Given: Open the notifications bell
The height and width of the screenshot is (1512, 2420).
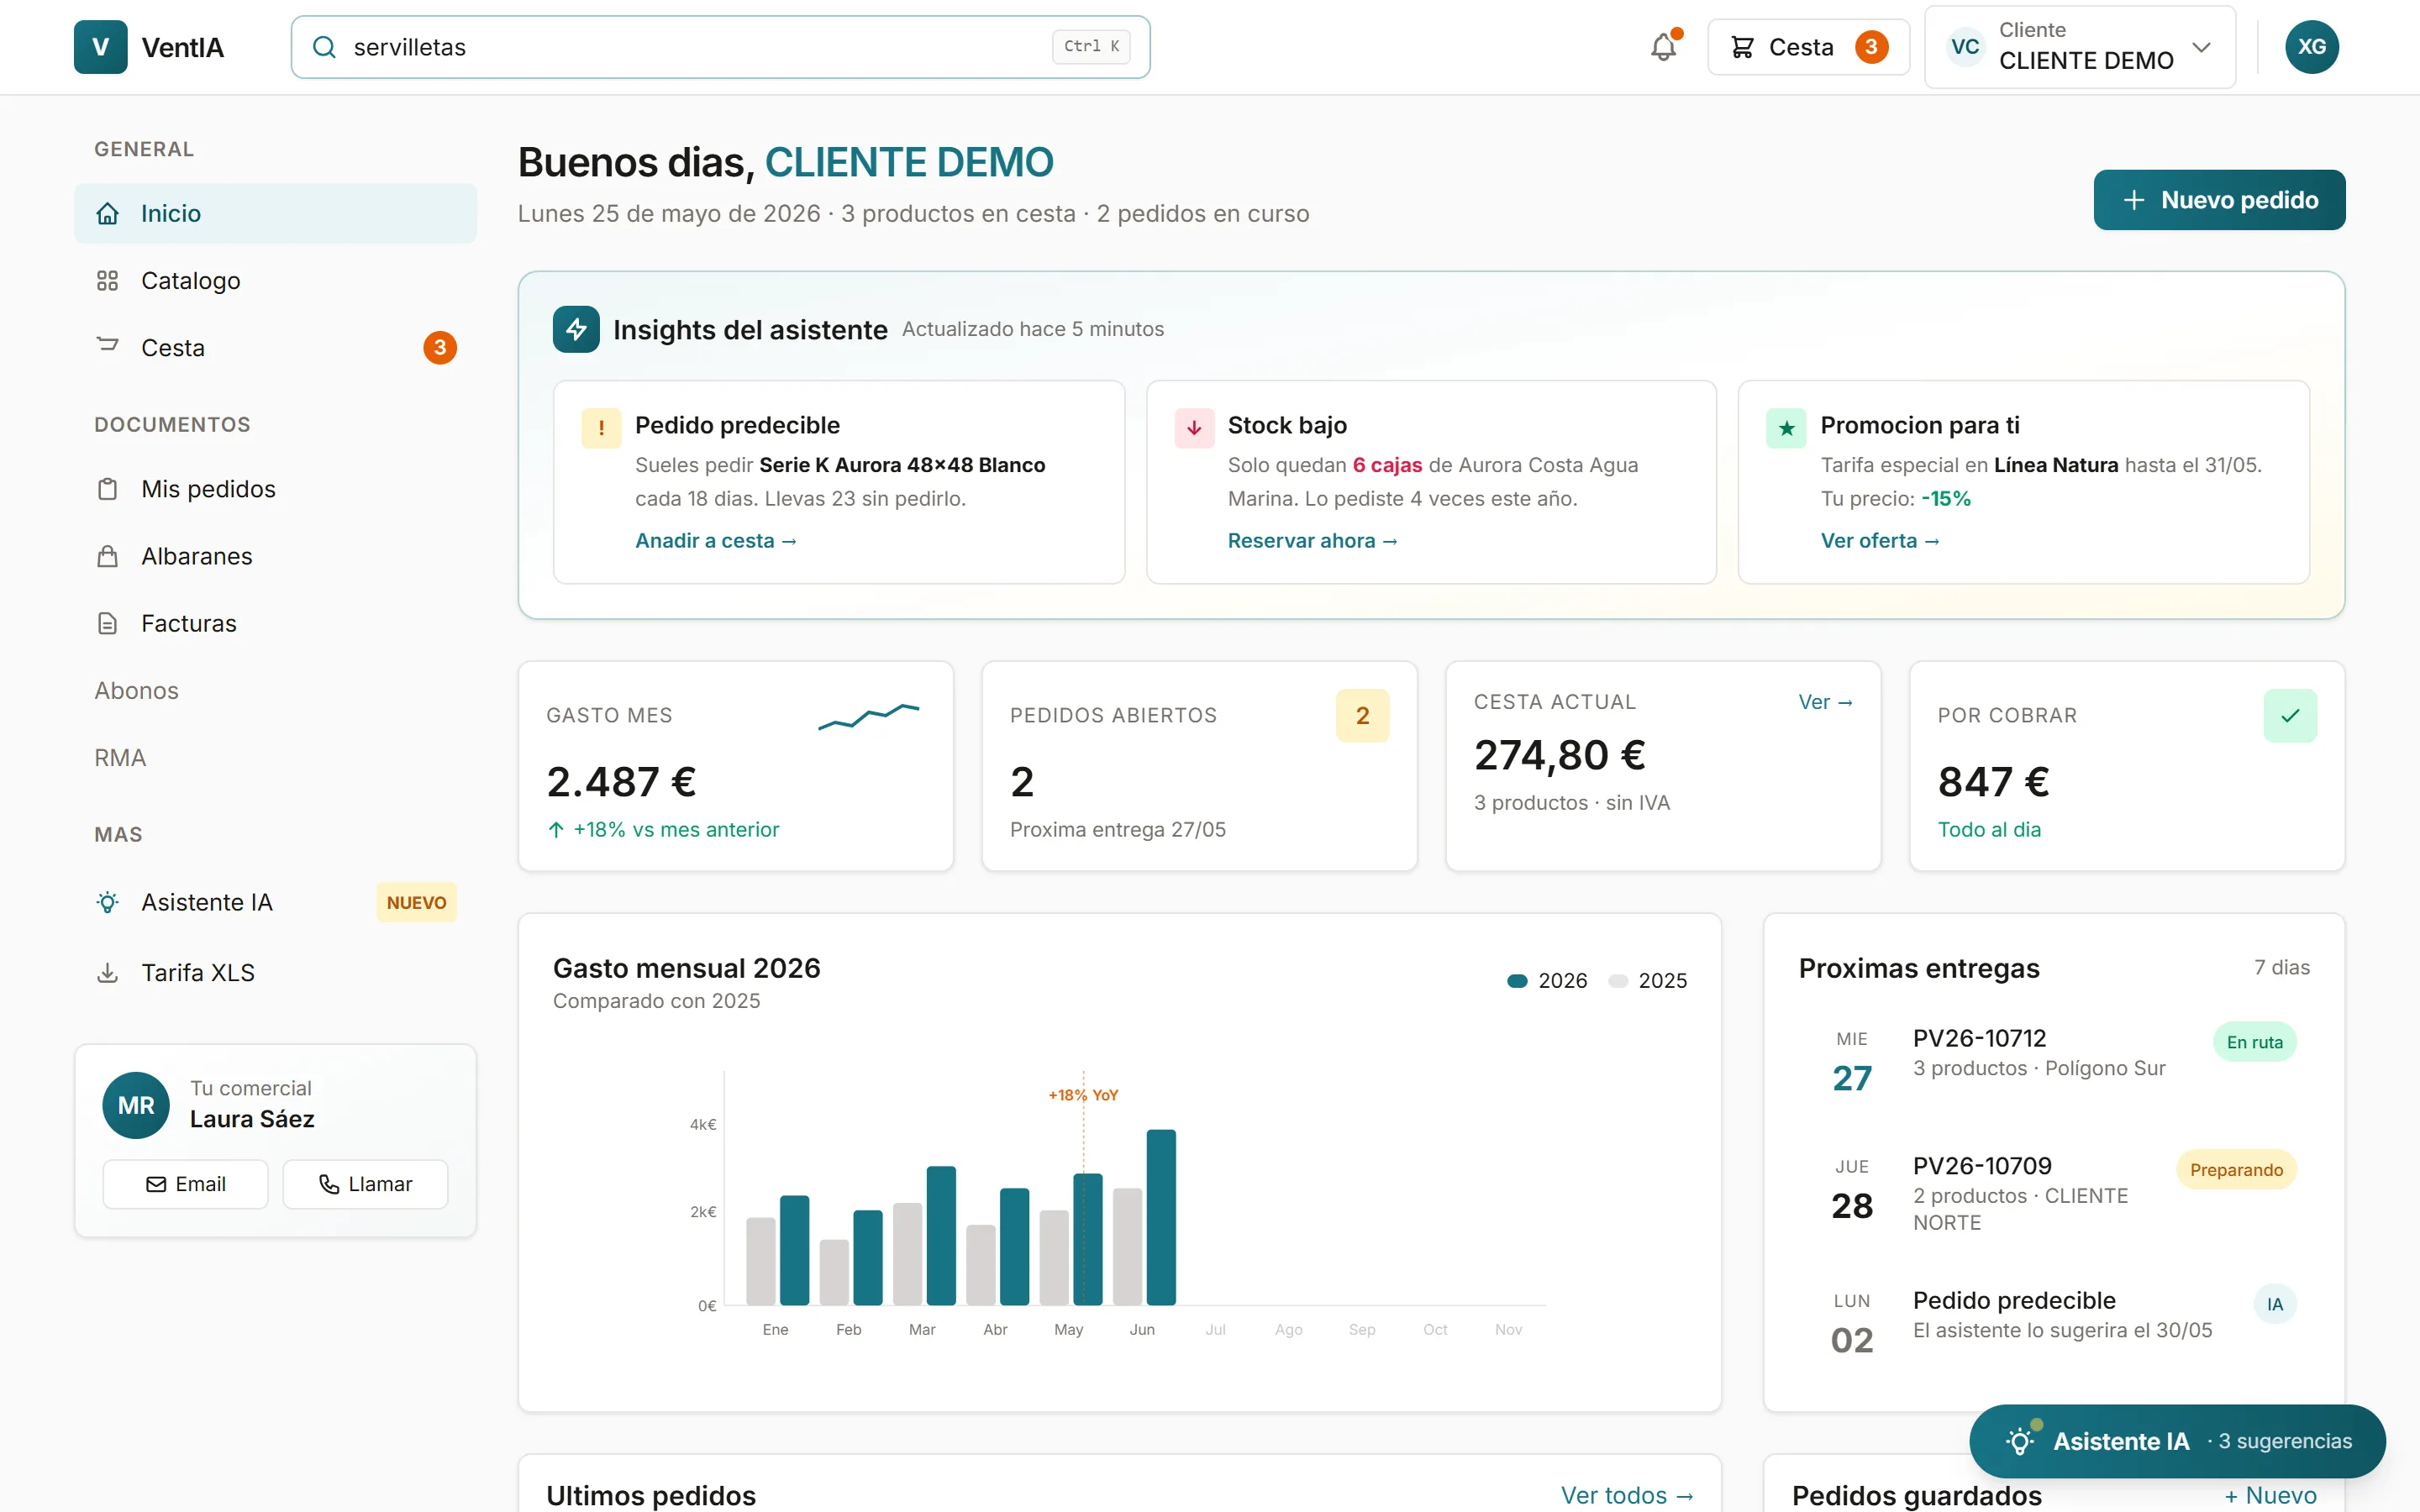Looking at the screenshot, I should point(1664,47).
